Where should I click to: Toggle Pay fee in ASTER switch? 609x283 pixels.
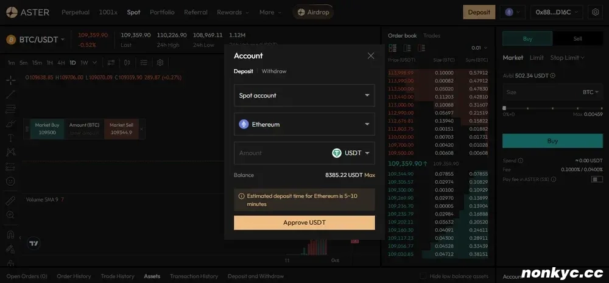(596, 180)
